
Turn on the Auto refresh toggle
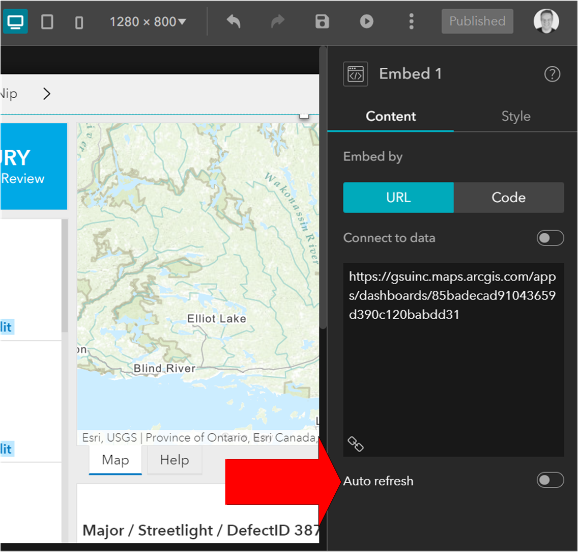tap(550, 480)
